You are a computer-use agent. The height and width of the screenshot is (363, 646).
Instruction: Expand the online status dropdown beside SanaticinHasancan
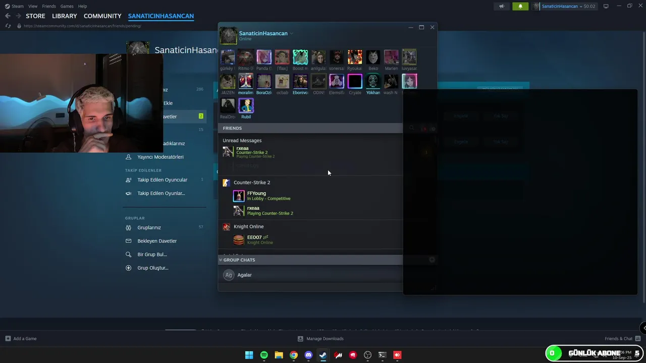pyautogui.click(x=291, y=33)
